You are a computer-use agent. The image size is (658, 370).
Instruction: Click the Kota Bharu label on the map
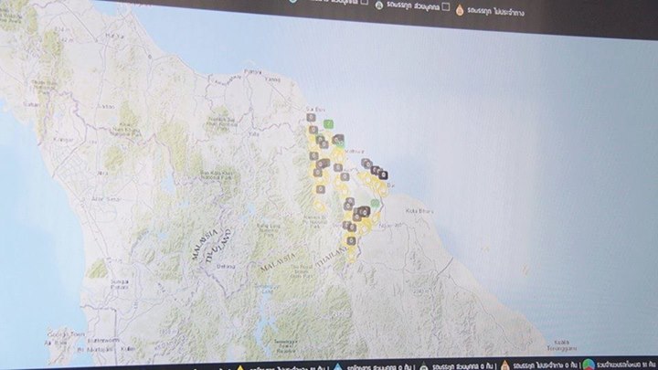click(x=418, y=211)
